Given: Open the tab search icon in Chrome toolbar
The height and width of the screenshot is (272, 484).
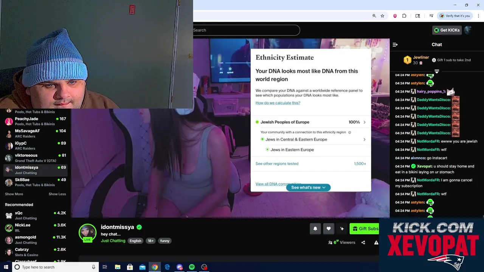Looking at the screenshot, I should point(417,16).
